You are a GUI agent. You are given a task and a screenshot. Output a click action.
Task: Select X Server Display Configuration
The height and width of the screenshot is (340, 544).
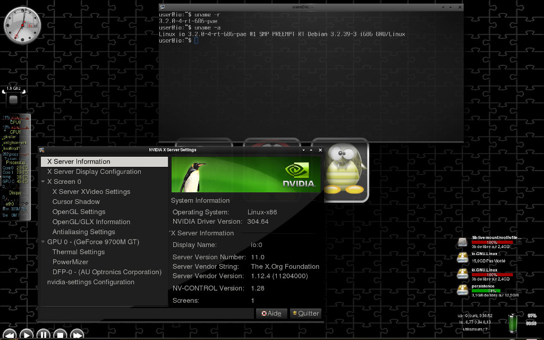pyautogui.click(x=94, y=172)
